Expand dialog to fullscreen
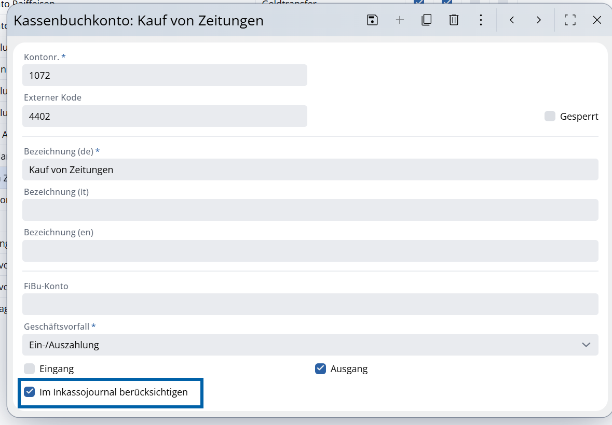The image size is (612, 425). point(570,20)
